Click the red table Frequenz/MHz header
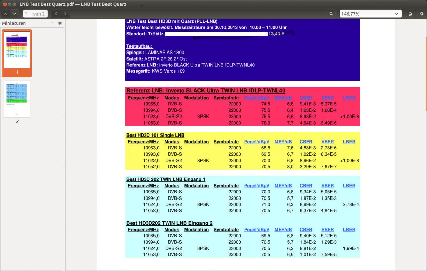The width and height of the screenshot is (427, 271). 143,98
